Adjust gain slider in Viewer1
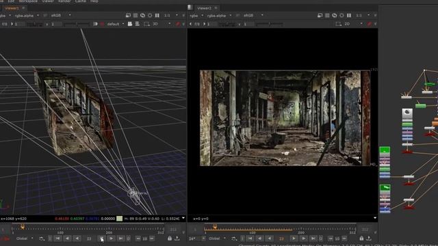Viewport: 438px width, 246px height. (x=35, y=25)
